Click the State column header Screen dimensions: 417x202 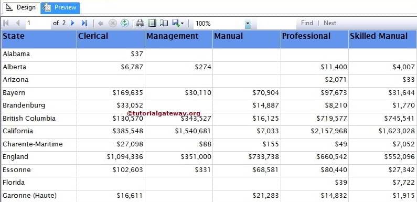point(39,39)
